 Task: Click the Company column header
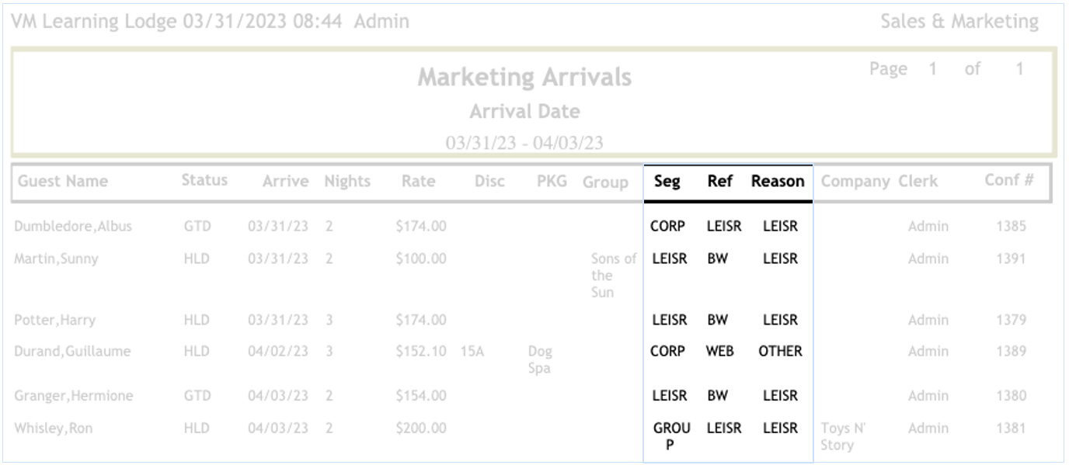(x=855, y=182)
